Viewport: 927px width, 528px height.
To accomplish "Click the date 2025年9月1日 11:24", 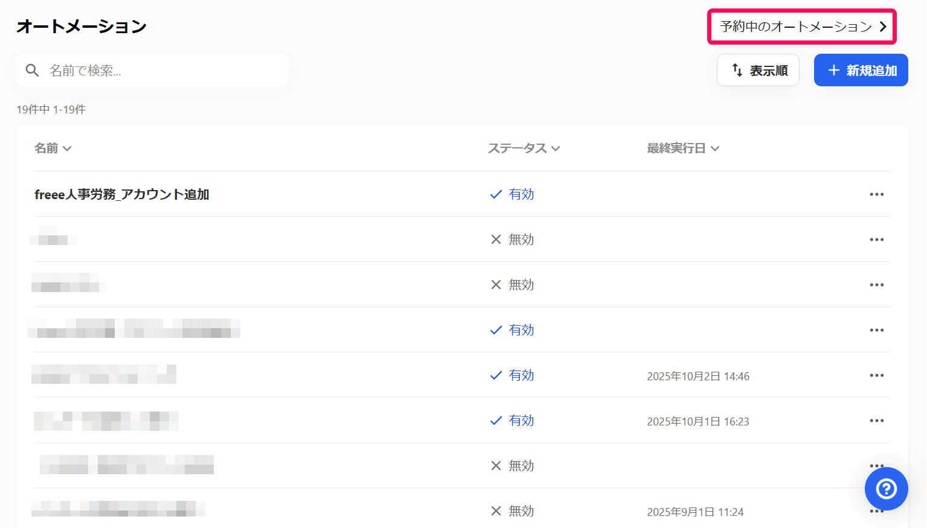I will (x=695, y=512).
